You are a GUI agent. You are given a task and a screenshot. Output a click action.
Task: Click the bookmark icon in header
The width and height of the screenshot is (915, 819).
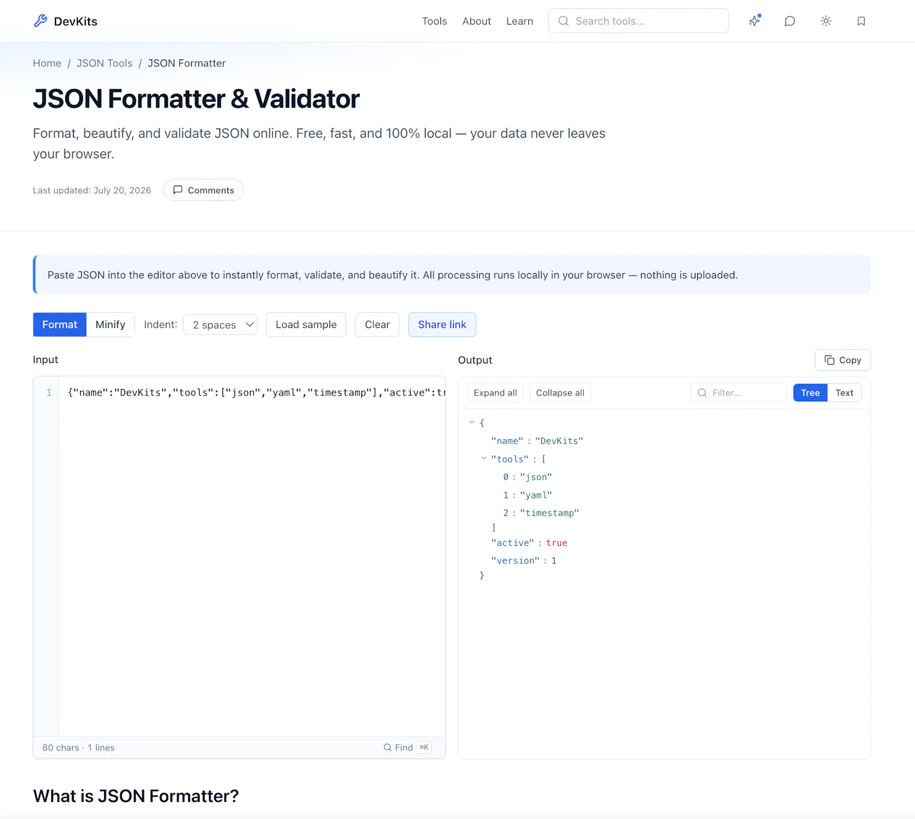point(861,21)
